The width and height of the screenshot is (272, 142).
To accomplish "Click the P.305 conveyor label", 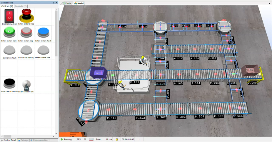I will tap(218, 116).
